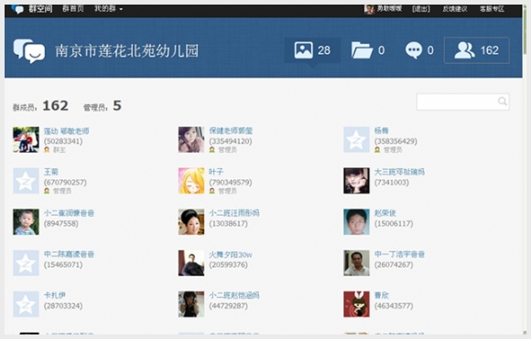The width and height of the screenshot is (531, 339).
Task: Click the rabbit avatar of member 46343577
Action: pos(356,304)
